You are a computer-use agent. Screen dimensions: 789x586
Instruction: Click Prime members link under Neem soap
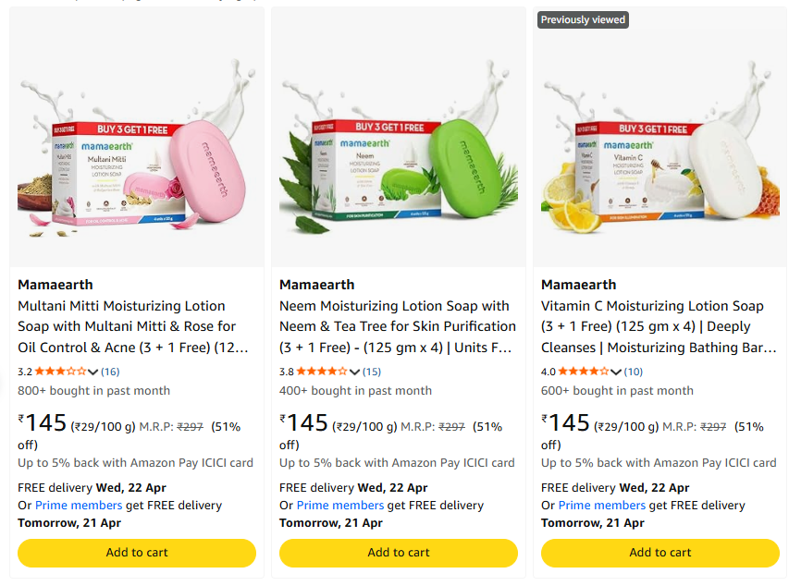tap(340, 506)
